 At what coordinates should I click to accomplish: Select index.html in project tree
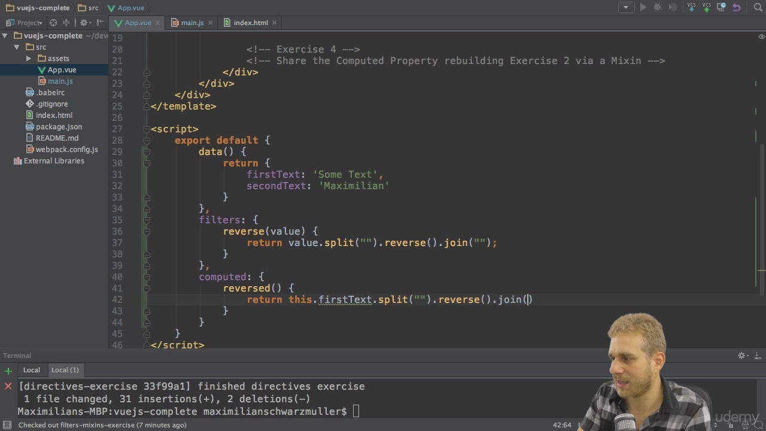pos(54,116)
